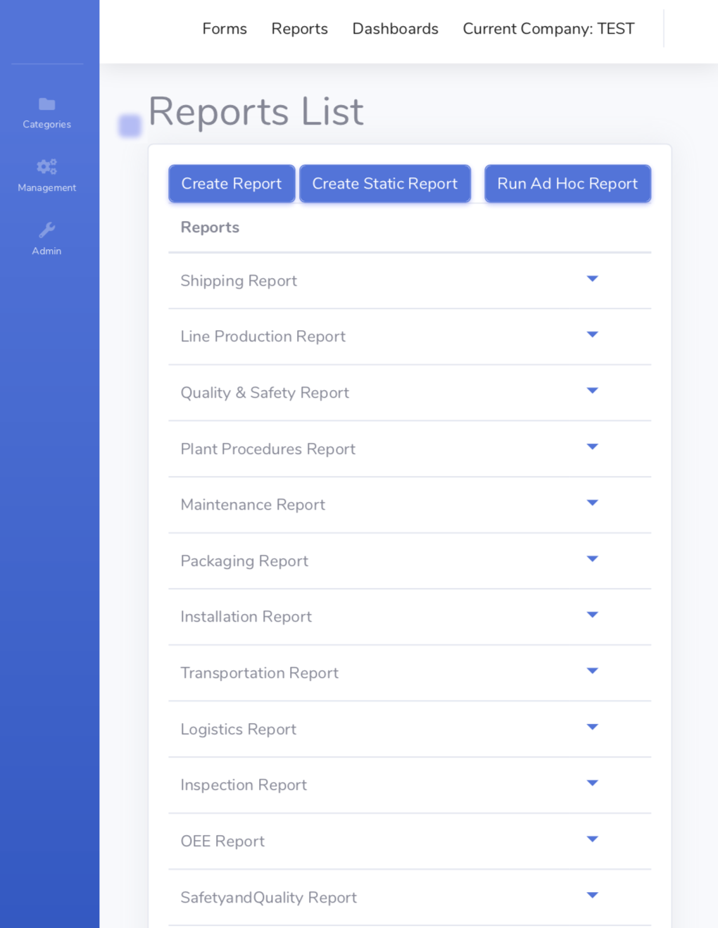Image resolution: width=718 pixels, height=928 pixels.
Task: Expand the Inspection Report chevron
Action: (x=593, y=783)
